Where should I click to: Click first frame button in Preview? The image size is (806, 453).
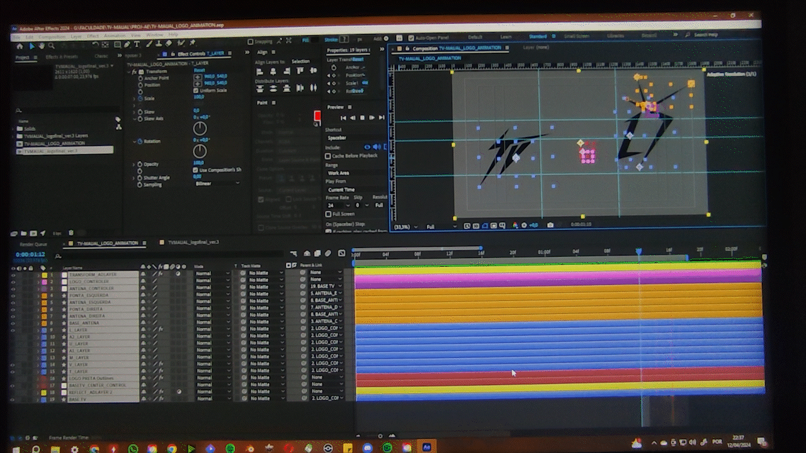coord(343,118)
